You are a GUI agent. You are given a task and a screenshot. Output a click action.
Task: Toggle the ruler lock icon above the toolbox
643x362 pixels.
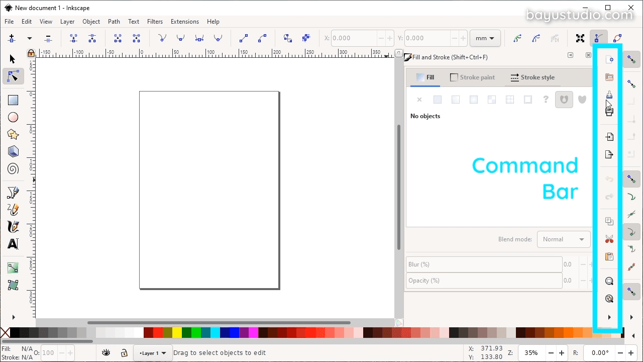click(31, 53)
